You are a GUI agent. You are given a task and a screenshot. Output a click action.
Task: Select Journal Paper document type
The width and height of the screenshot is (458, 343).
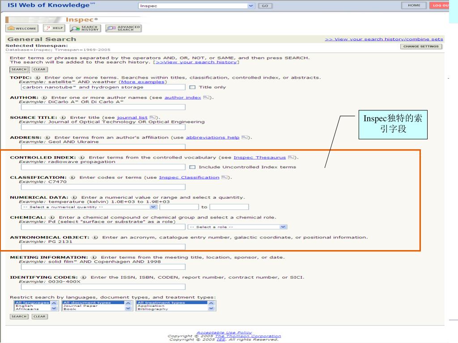(x=81, y=306)
